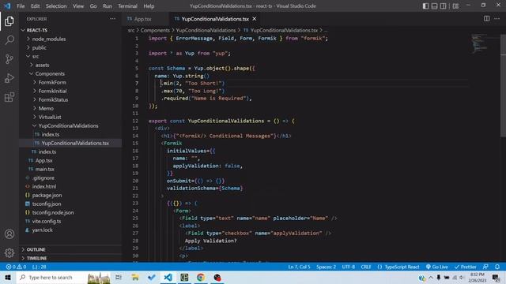Screen dimensions: 506x284
Task: Click the Windows Start button
Action: tap(8, 278)
